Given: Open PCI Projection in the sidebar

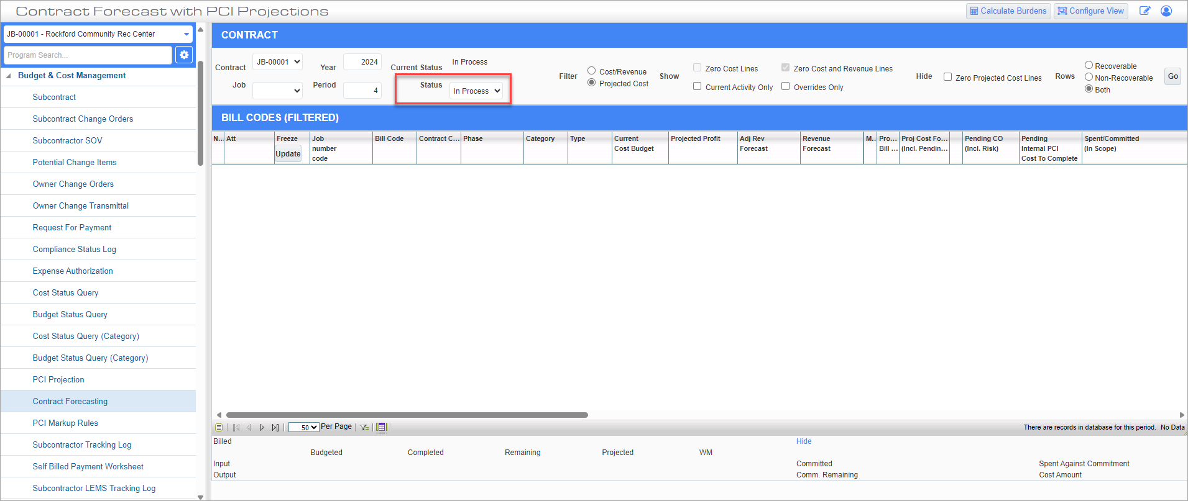Looking at the screenshot, I should pos(58,380).
